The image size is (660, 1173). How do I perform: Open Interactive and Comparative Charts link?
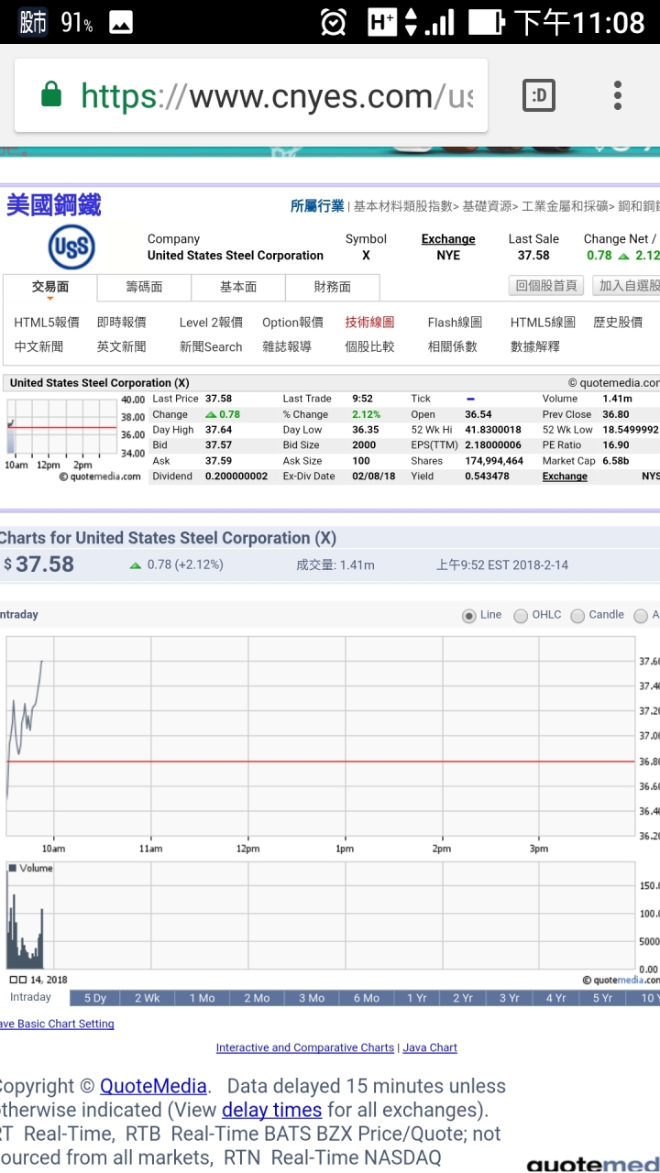[x=305, y=1047]
